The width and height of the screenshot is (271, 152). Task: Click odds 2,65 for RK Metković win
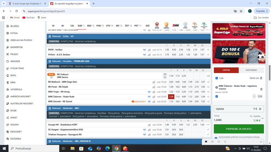[171, 82]
